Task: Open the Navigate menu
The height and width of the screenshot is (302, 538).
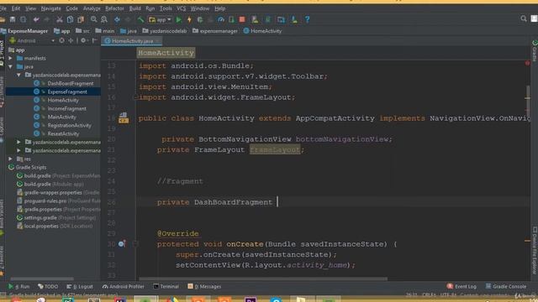Action: pos(50,8)
